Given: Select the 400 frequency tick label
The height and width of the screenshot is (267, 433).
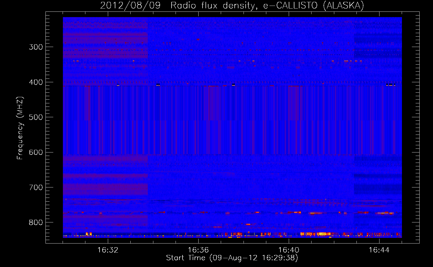Looking at the screenshot, I should point(36,82).
